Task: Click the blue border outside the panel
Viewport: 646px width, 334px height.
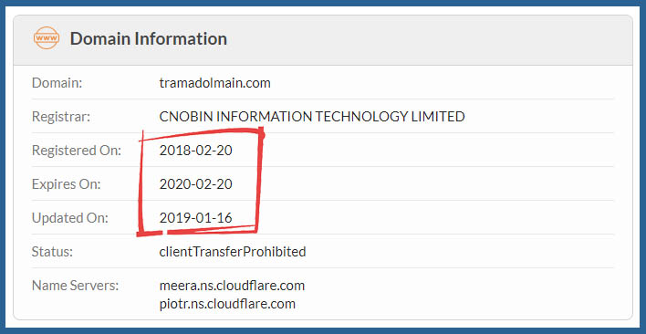Action: 323,4
